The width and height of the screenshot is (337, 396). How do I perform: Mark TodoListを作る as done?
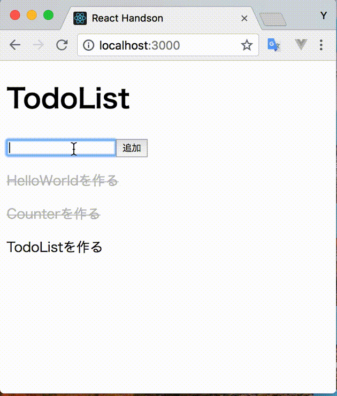click(x=55, y=247)
